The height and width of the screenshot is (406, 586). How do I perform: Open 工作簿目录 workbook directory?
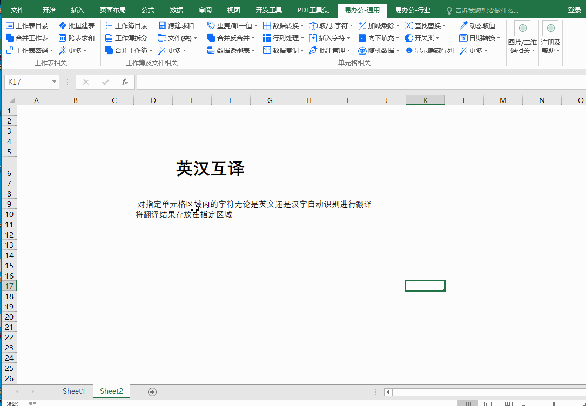tap(126, 26)
